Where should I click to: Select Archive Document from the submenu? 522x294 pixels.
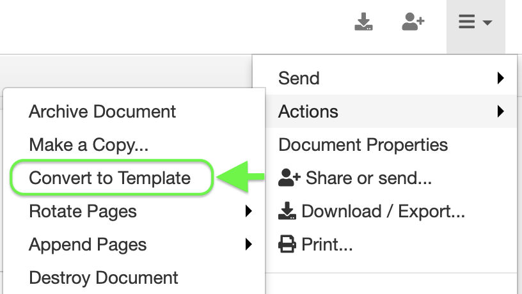[102, 112]
